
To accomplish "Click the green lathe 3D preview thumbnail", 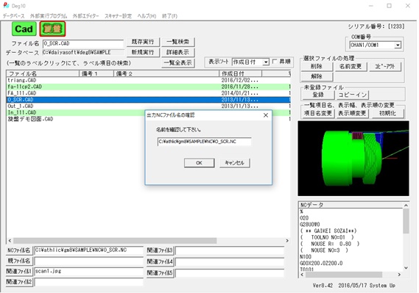I will 353,159.
